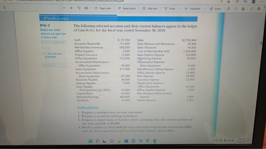Viewport: 266px width, 149px height.
Task: Click the 'Retained Earnings' account name
Action: pyautogui.click(x=87, y=97)
